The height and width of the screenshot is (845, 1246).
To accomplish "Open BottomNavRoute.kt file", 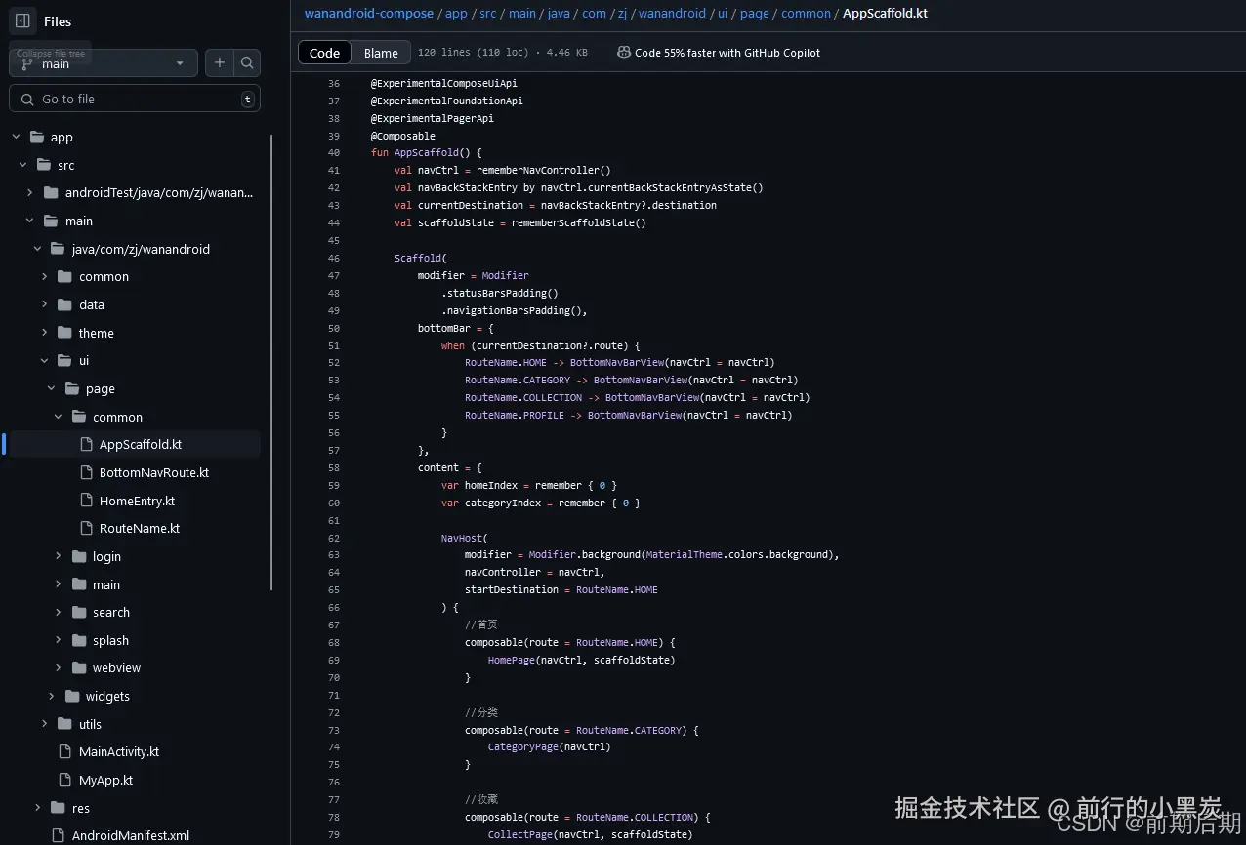I will 154,472.
